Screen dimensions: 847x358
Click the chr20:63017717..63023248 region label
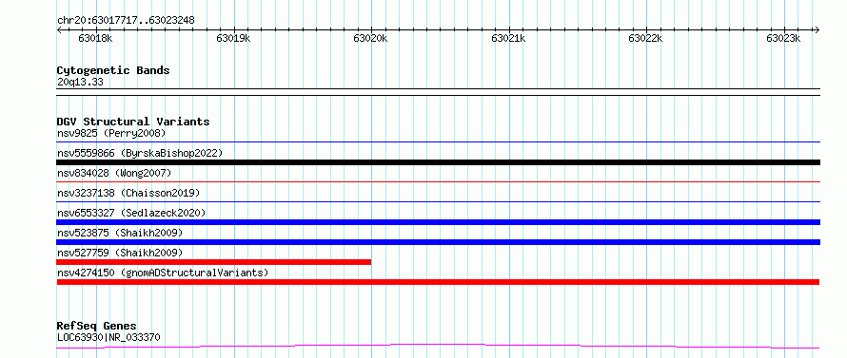pyautogui.click(x=126, y=21)
